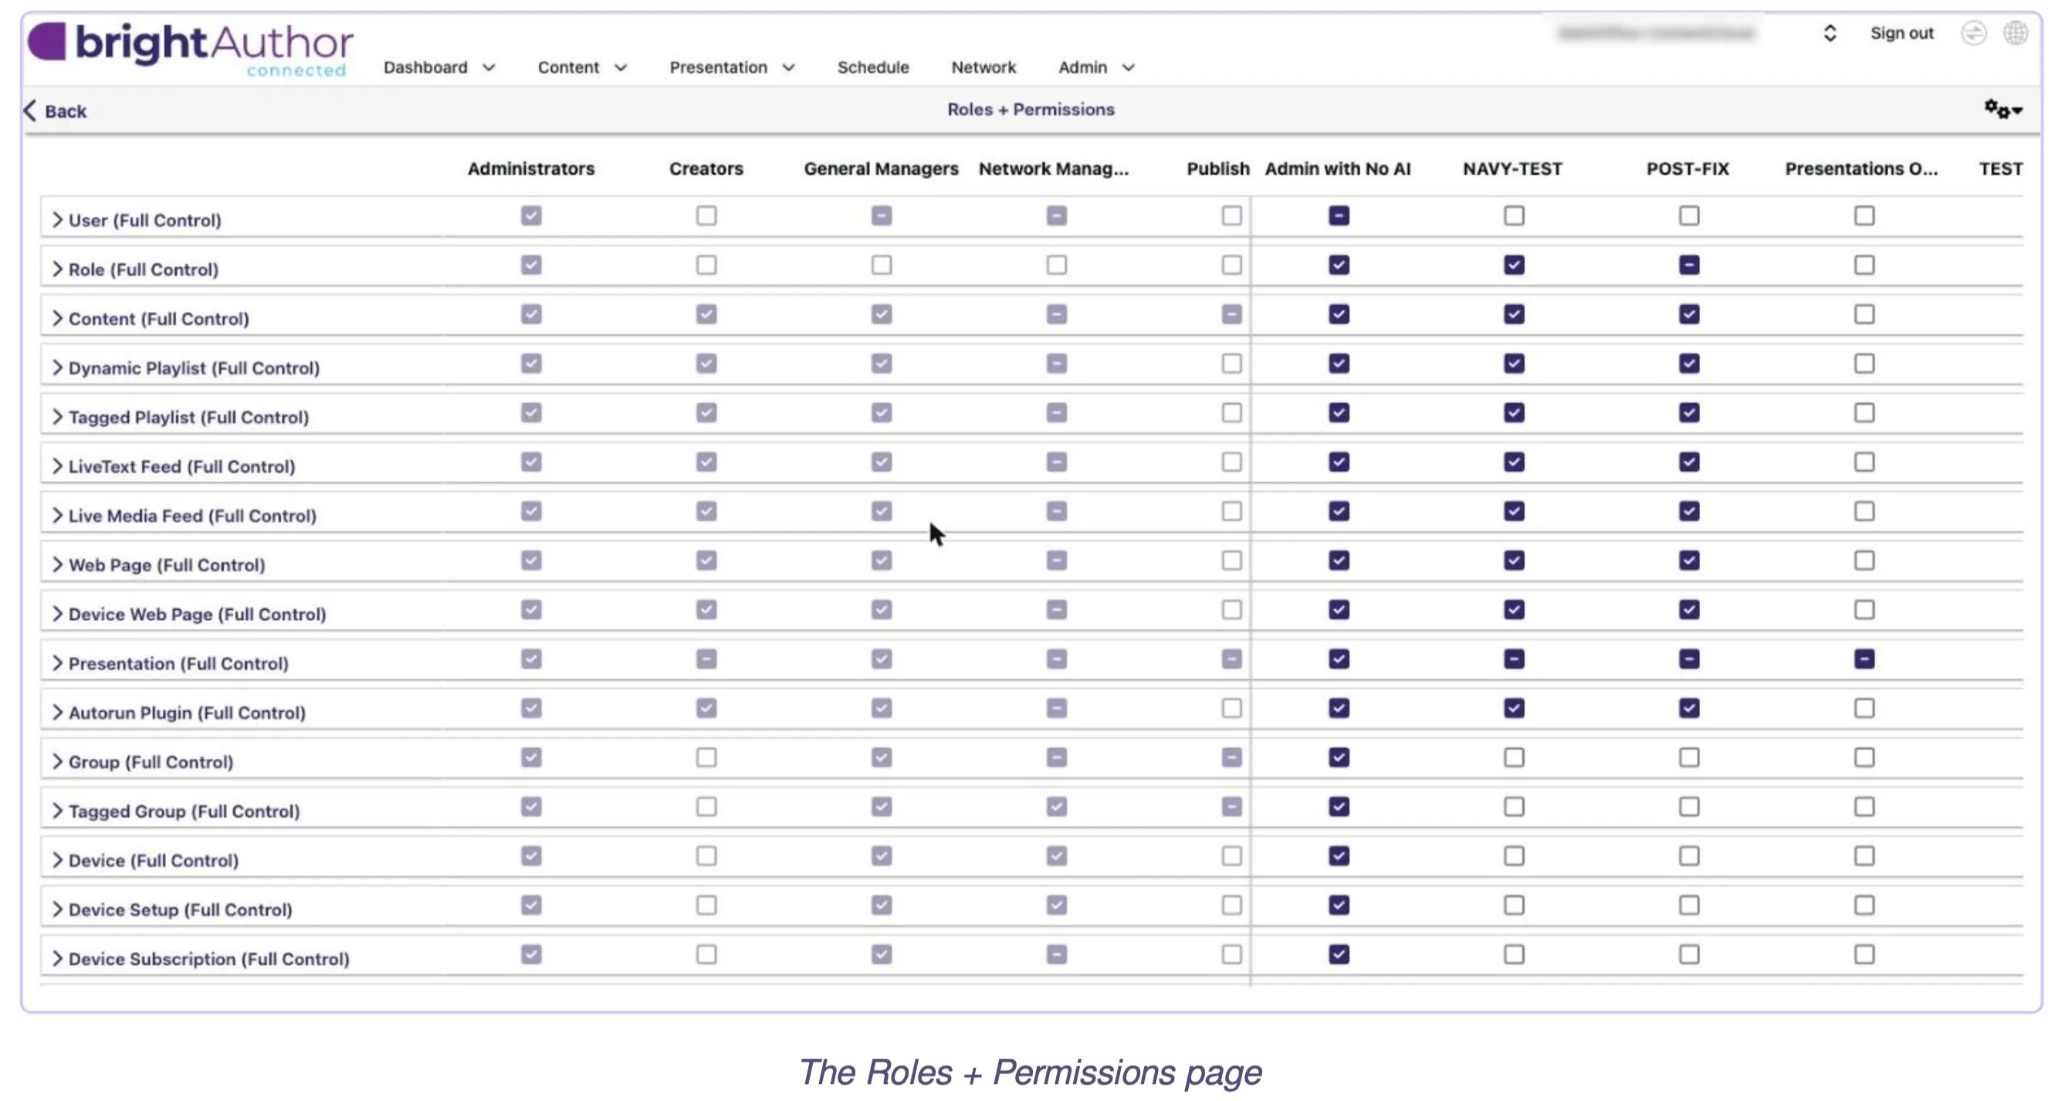Click the brightAuthor connected logo
Image resolution: width=2055 pixels, height=1101 pixels.
coord(191,48)
